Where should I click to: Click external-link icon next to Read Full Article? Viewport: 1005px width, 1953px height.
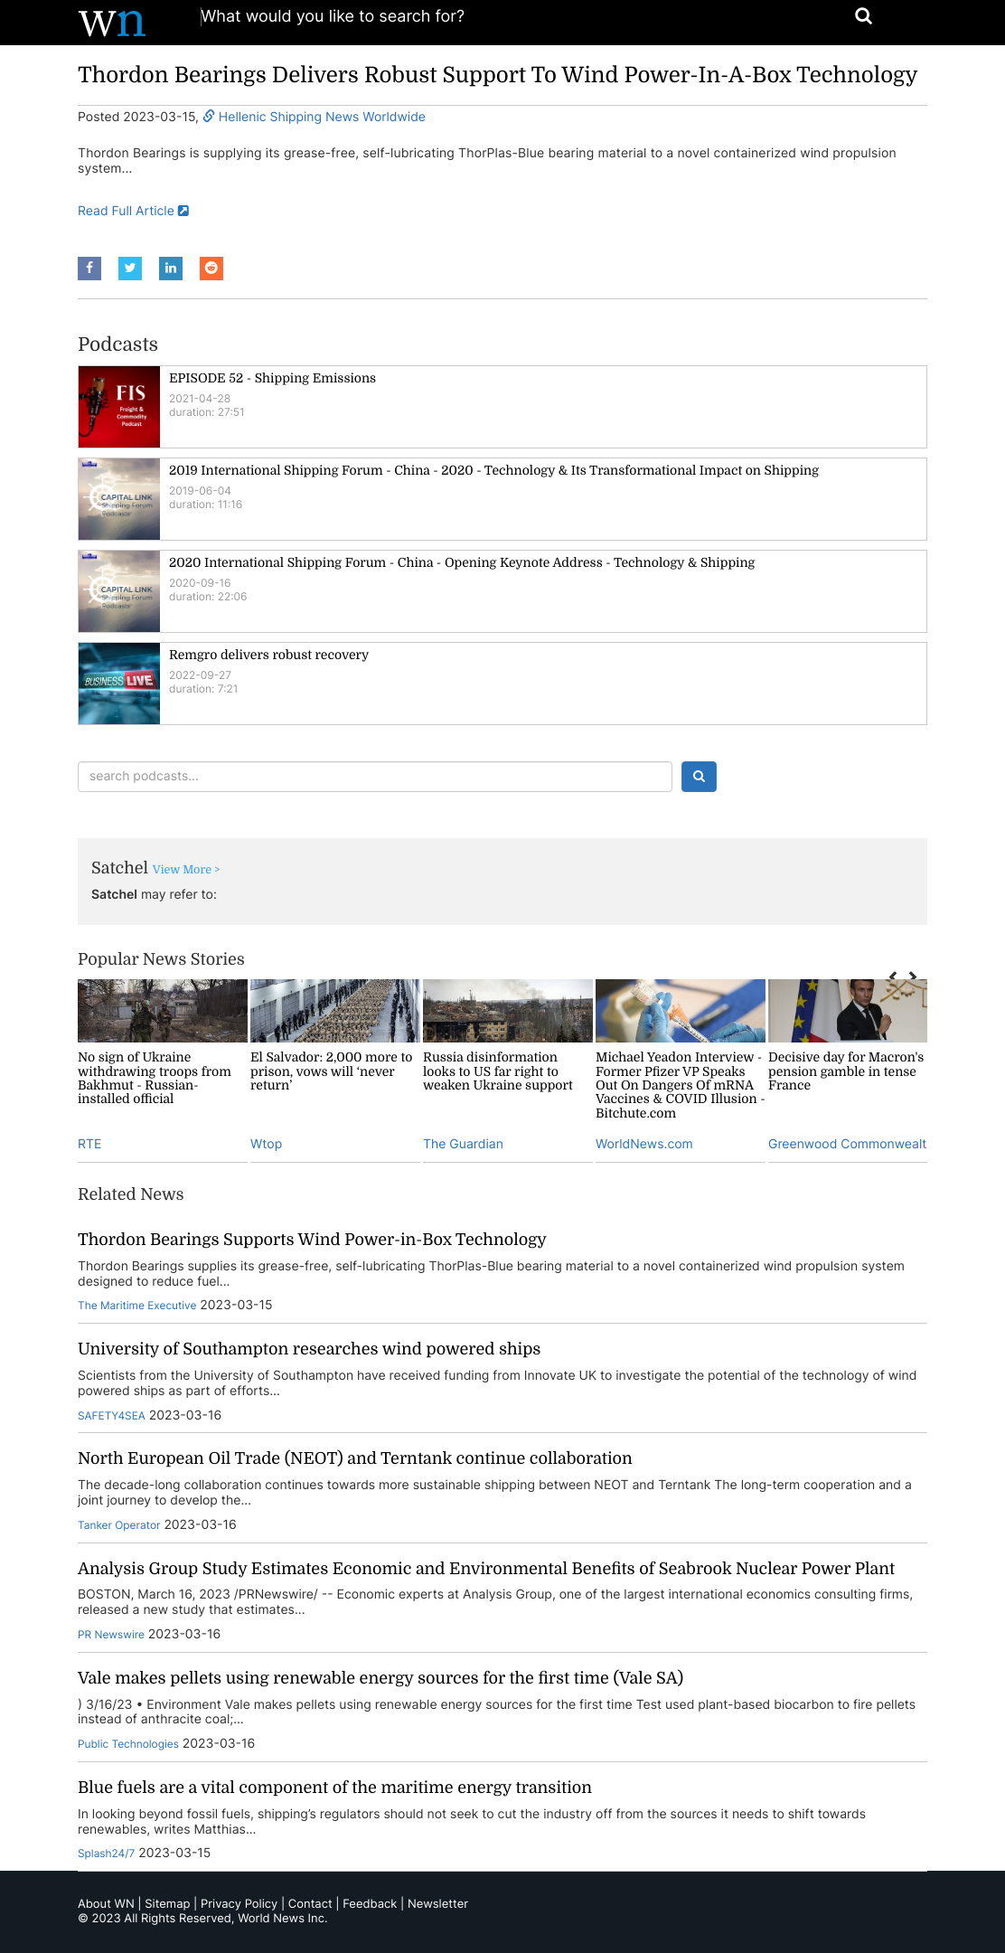(x=183, y=211)
